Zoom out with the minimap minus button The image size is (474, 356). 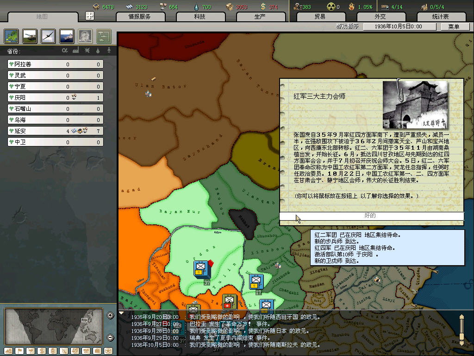point(110,337)
